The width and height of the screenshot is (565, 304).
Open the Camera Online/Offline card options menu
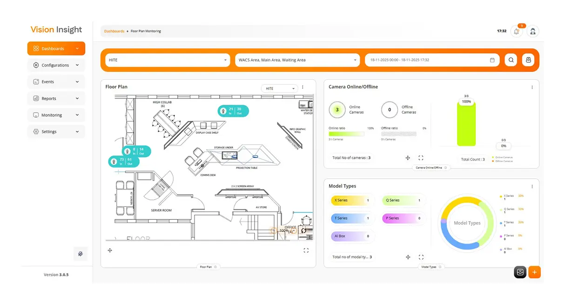(x=532, y=87)
